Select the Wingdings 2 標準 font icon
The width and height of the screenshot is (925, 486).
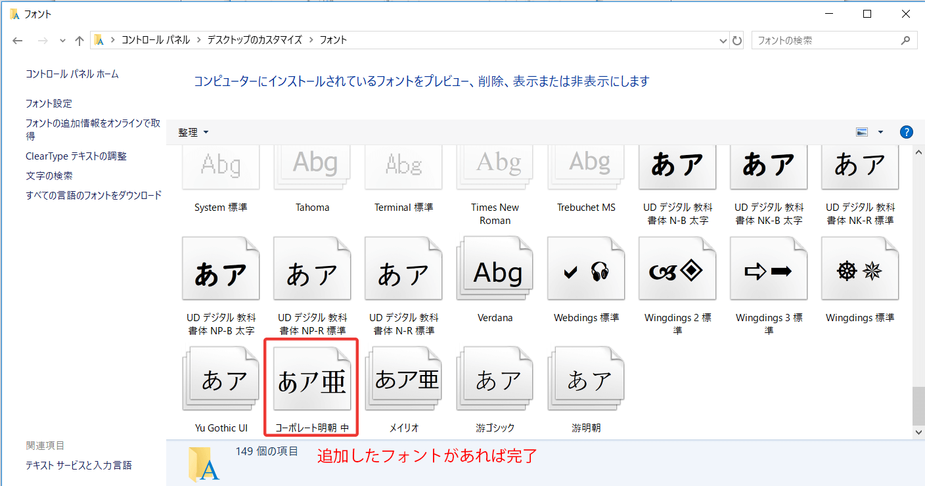pyautogui.click(x=677, y=272)
